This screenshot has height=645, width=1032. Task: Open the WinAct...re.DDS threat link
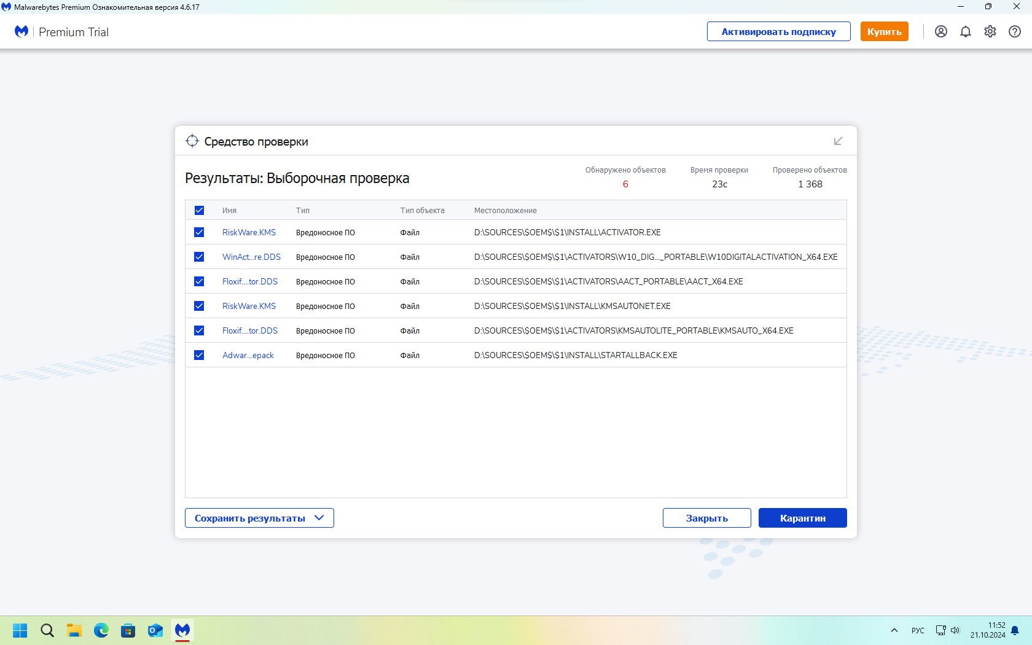pyautogui.click(x=251, y=257)
